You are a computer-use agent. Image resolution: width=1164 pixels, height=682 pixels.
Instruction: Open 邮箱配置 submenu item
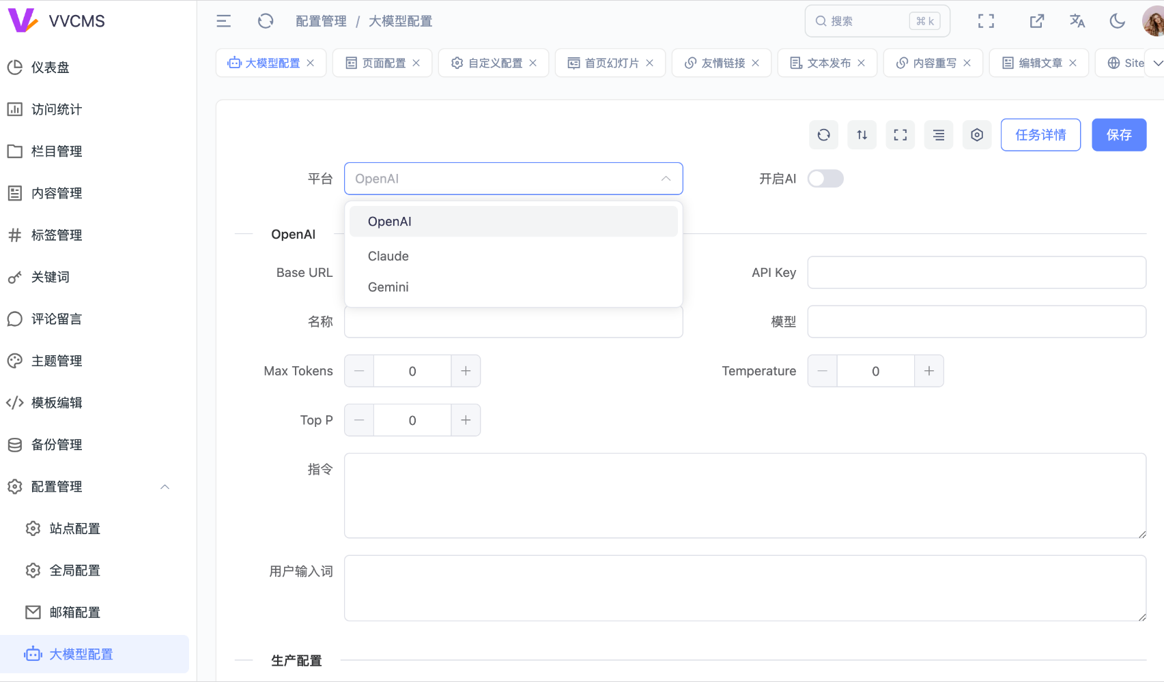[x=94, y=612]
